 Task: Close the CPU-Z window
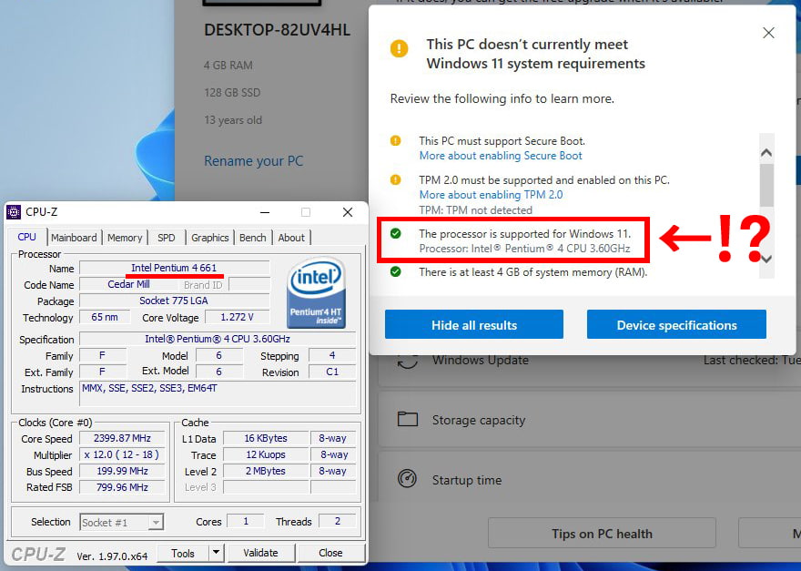[x=348, y=212]
